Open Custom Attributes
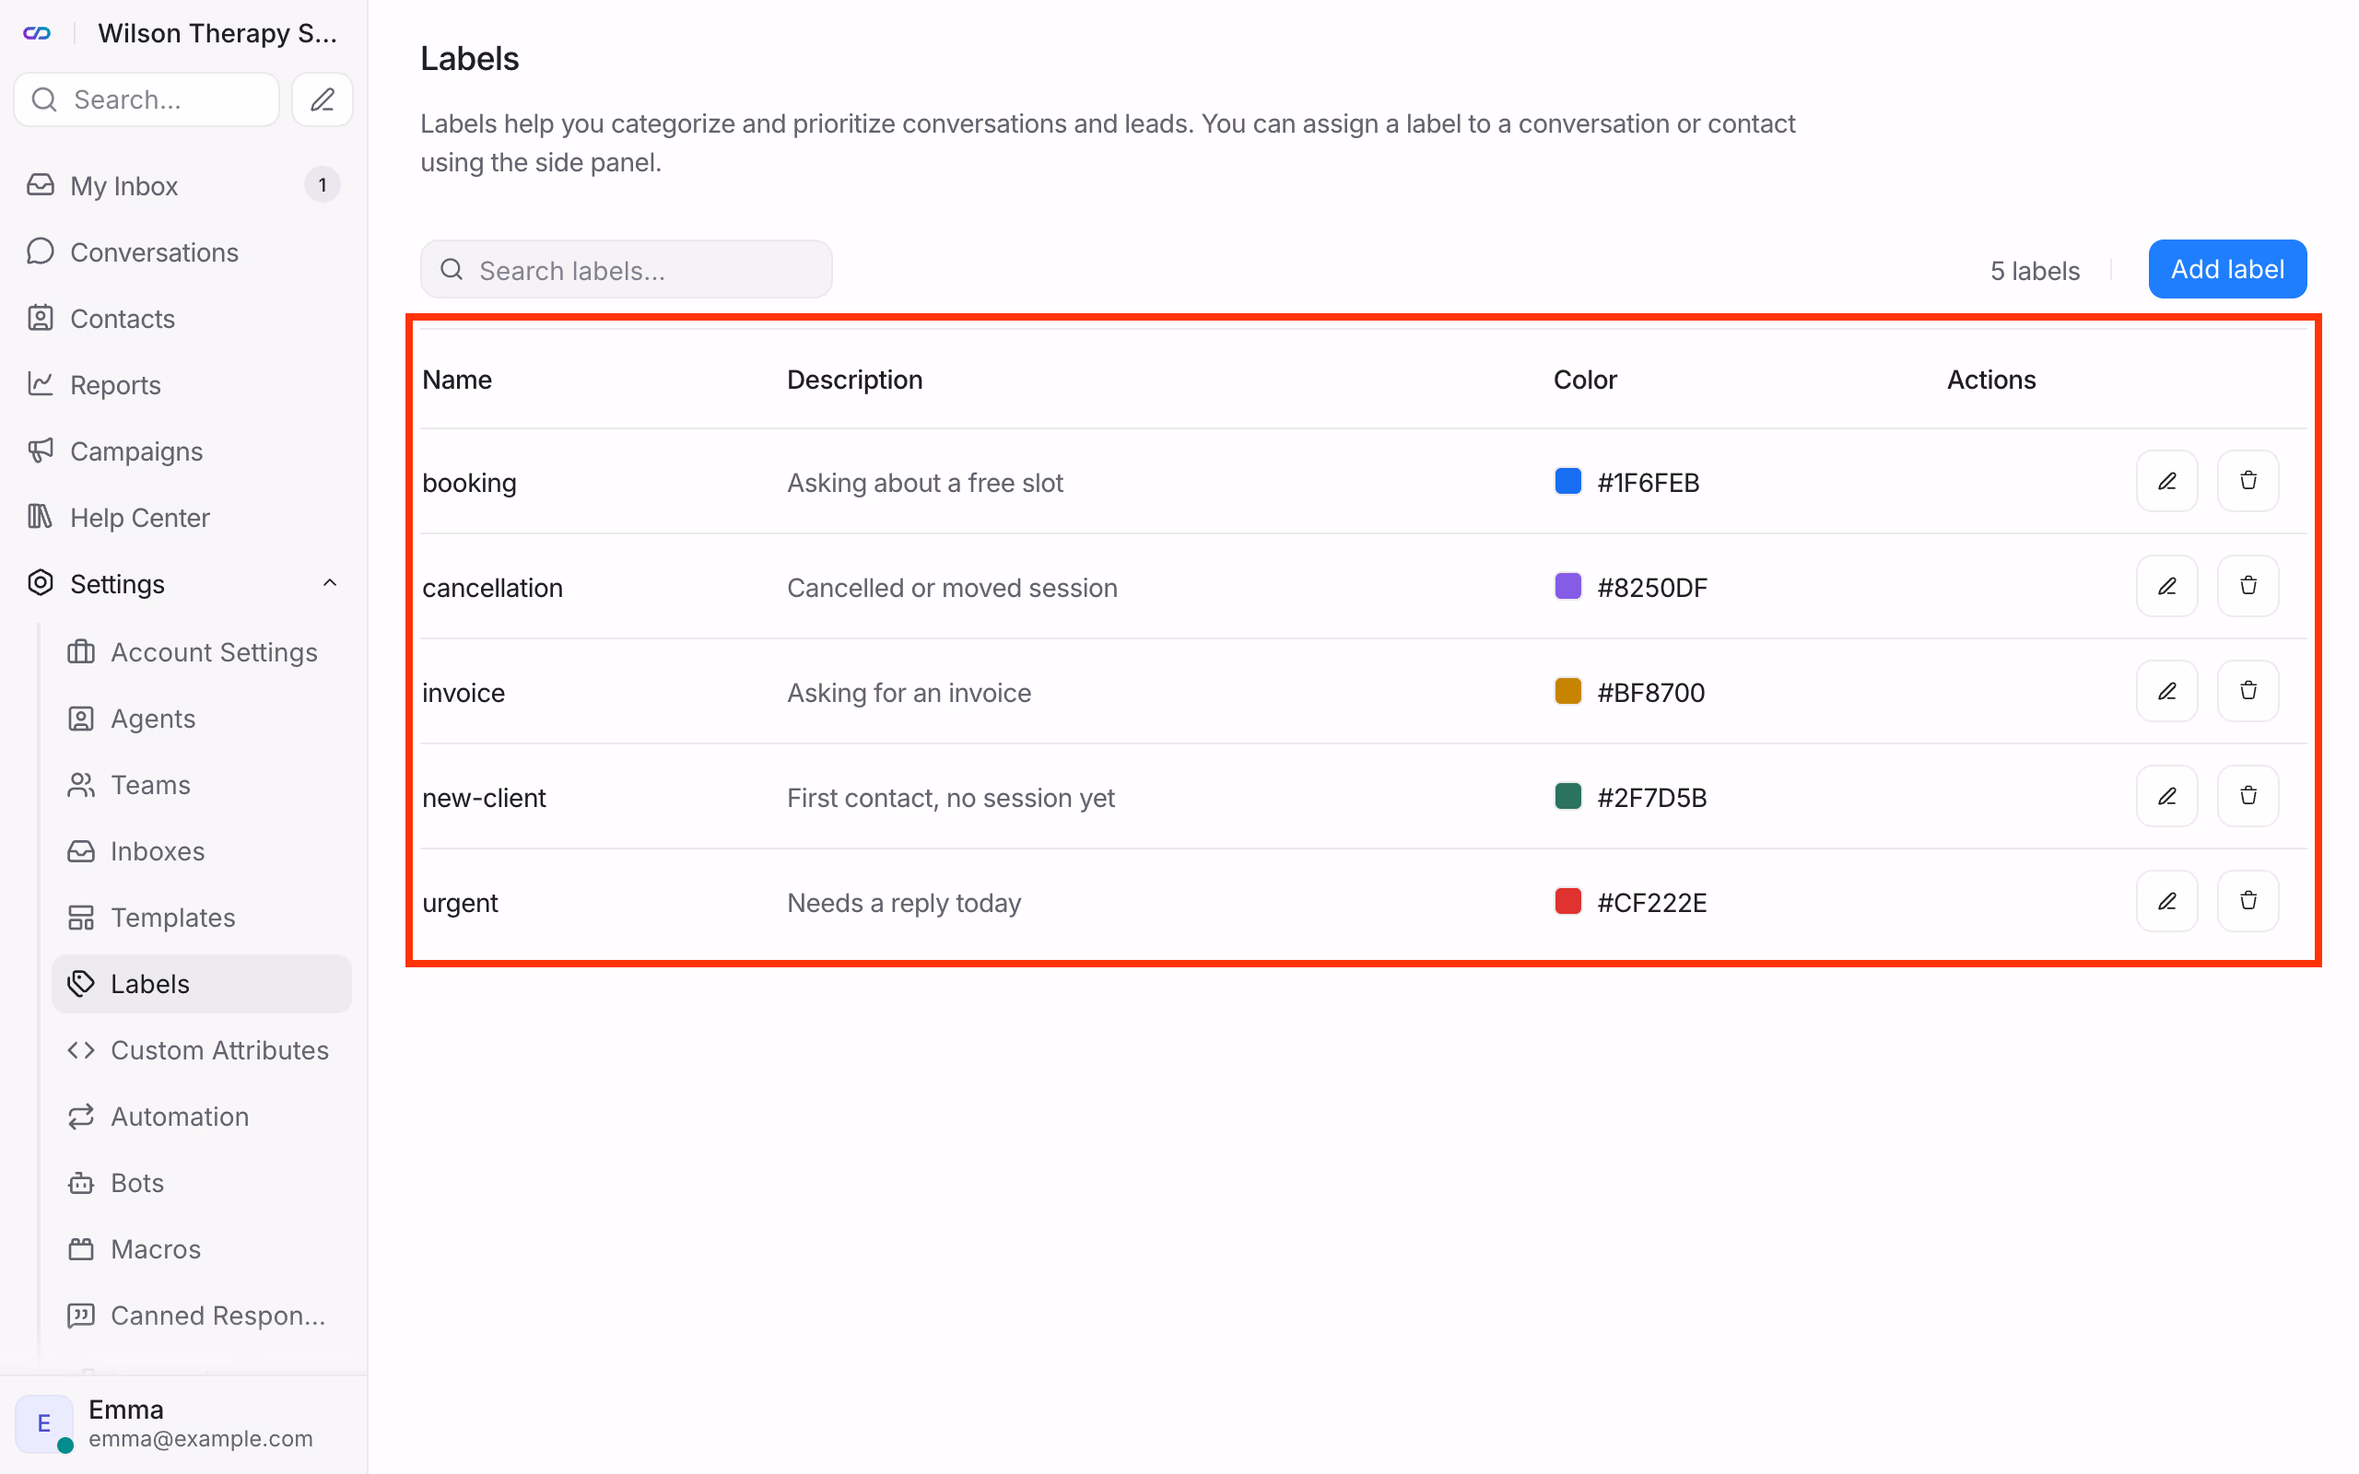Screen dimensions: 2359x1474 pyautogui.click(x=202, y=1050)
